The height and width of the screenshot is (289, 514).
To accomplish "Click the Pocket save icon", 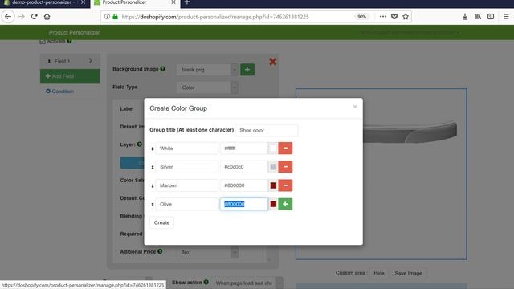I will [x=394, y=16].
